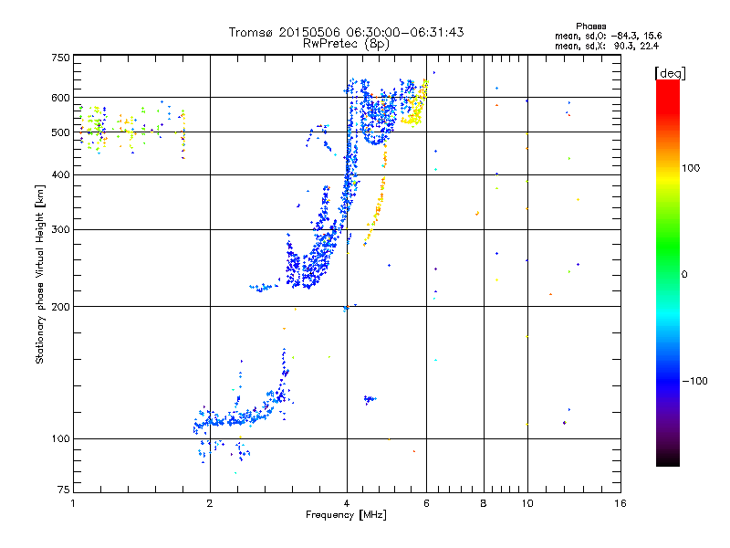The image size is (730, 548).
Task: Click the x-axis label '2'
Action: pos(210,503)
